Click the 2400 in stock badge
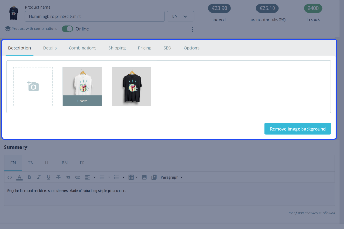Image resolution: width=344 pixels, height=229 pixels. click(x=313, y=8)
